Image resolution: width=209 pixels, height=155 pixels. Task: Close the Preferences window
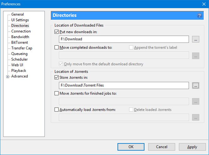(x=203, y=4)
